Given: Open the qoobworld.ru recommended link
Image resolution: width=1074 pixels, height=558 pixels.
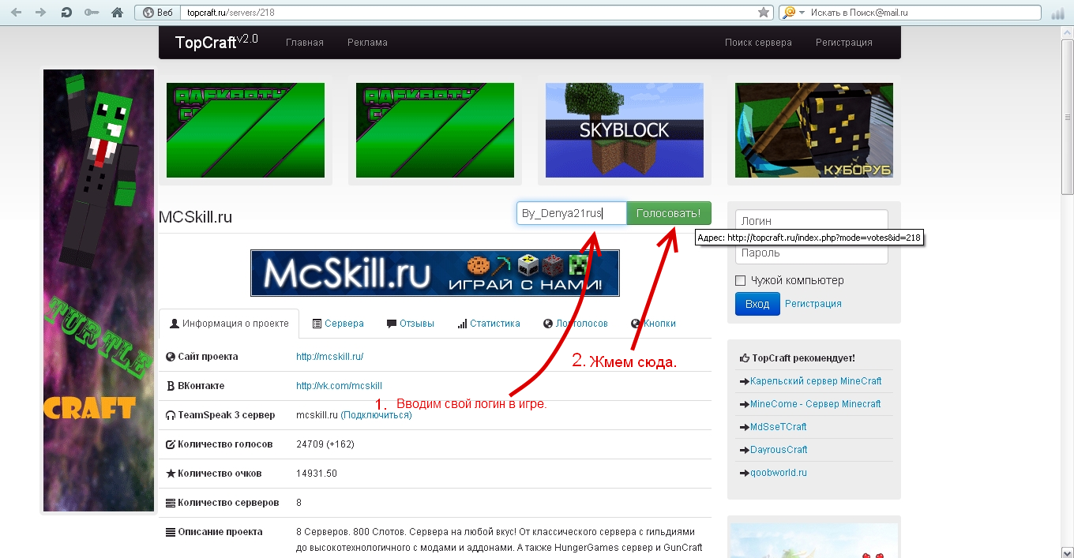Looking at the screenshot, I should point(779,473).
